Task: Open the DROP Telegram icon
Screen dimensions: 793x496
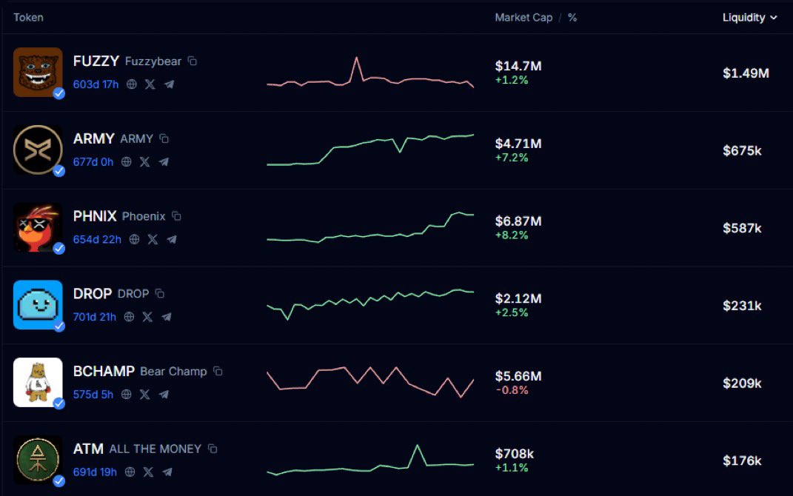Action: [x=166, y=317]
